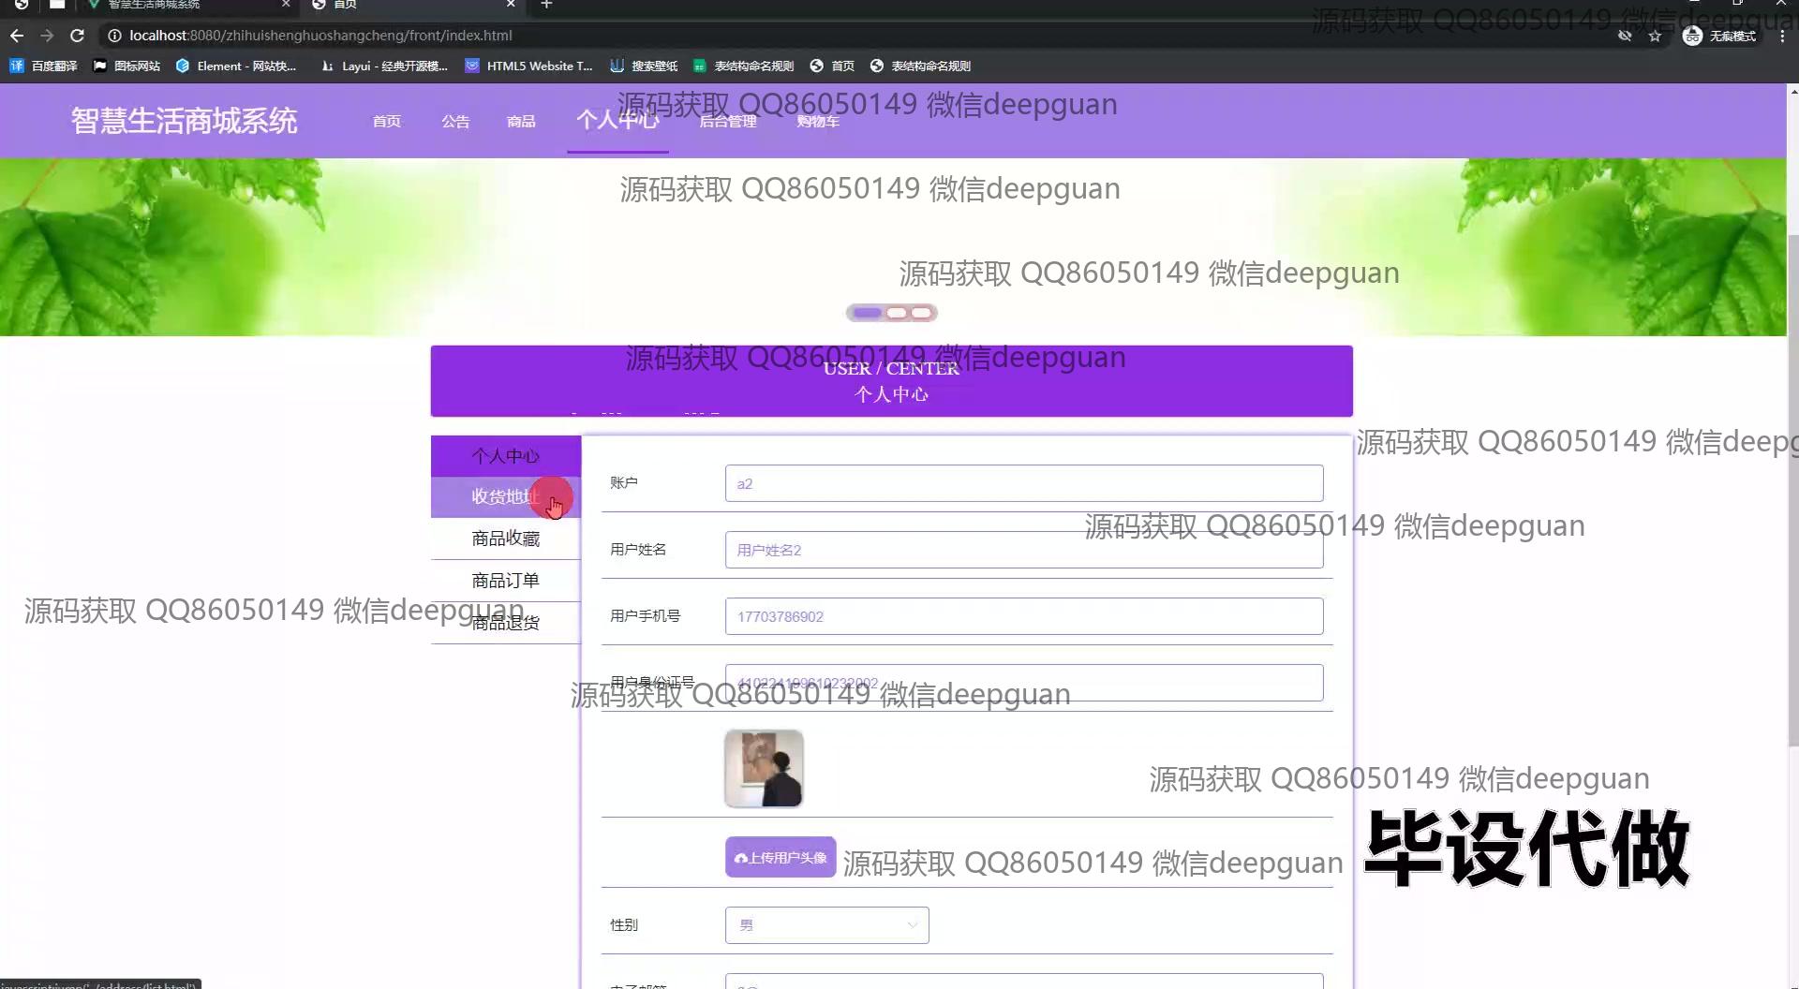Bookmark this page with star icon
Screen dimensions: 1799x989
click(1655, 36)
